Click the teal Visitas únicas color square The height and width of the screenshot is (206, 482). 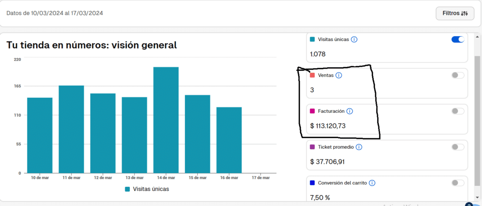[313, 40]
